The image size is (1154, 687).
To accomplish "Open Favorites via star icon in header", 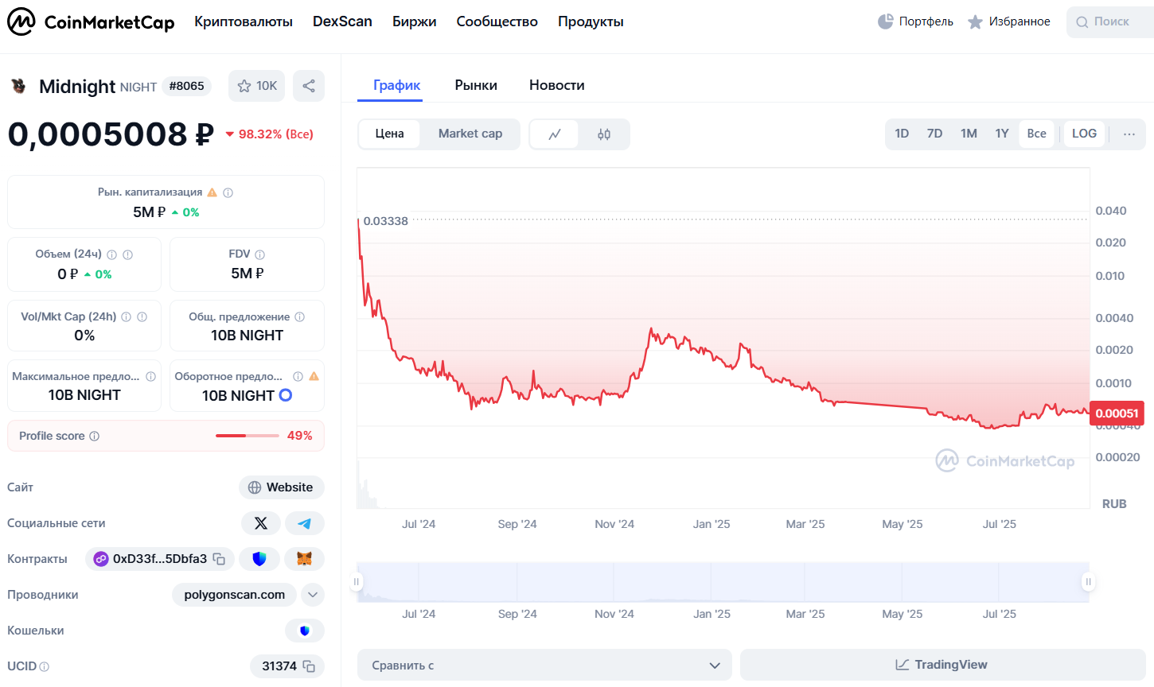I will 975,21.
